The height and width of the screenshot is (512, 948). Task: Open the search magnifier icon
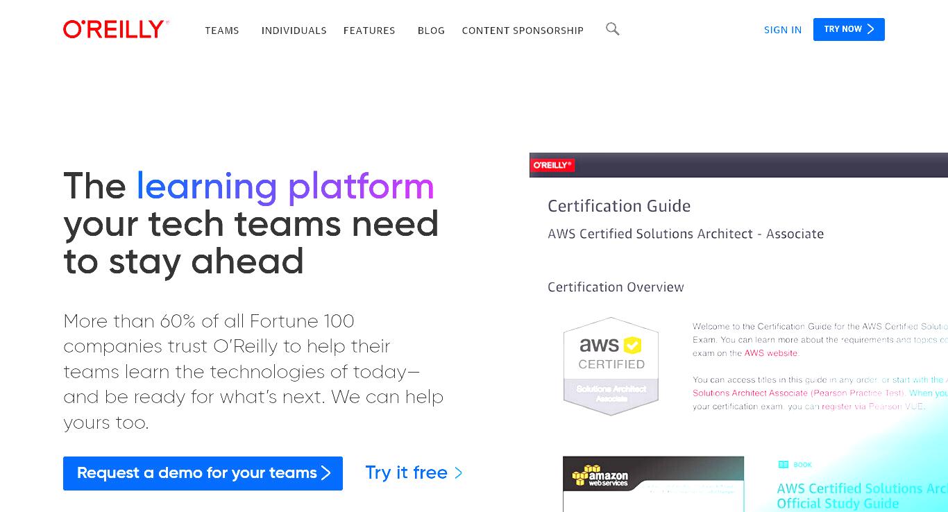point(612,28)
